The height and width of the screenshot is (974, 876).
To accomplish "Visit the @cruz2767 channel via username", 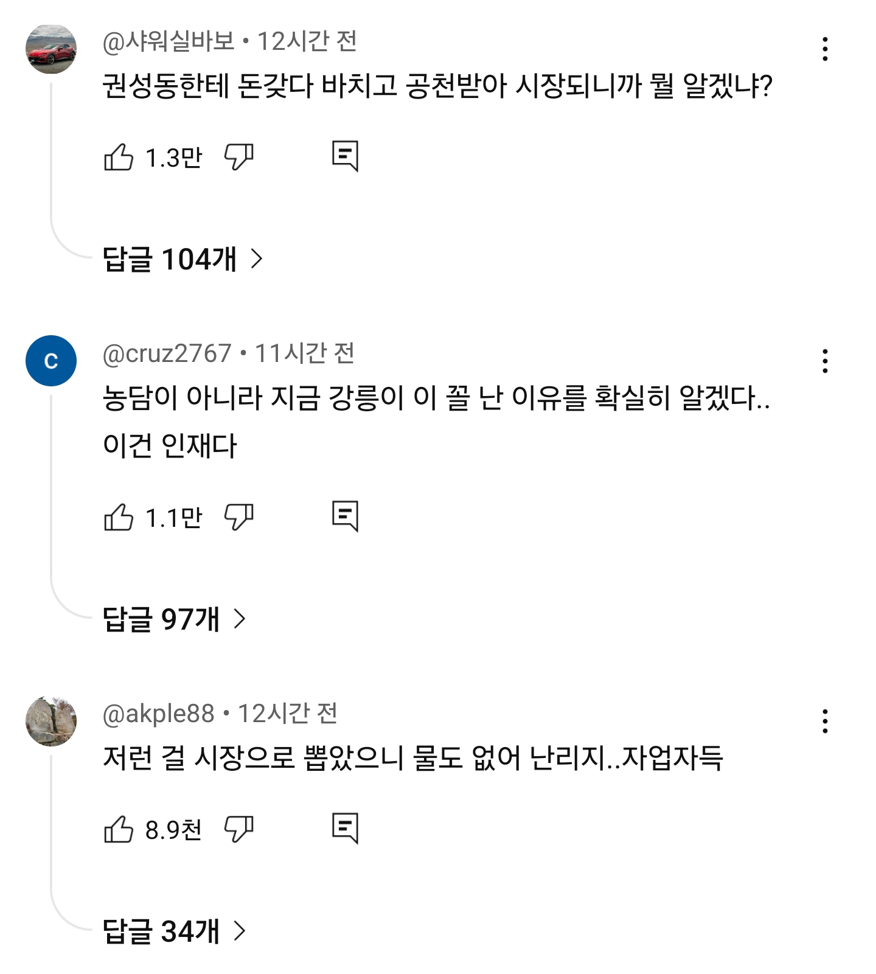I will click(167, 353).
